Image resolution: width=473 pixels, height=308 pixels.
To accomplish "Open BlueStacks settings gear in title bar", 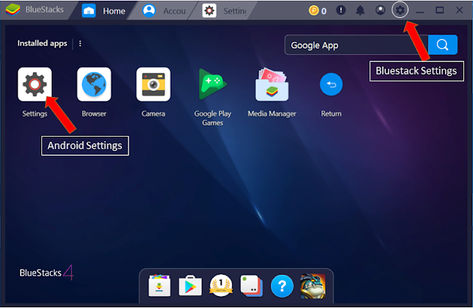I will pyautogui.click(x=400, y=10).
